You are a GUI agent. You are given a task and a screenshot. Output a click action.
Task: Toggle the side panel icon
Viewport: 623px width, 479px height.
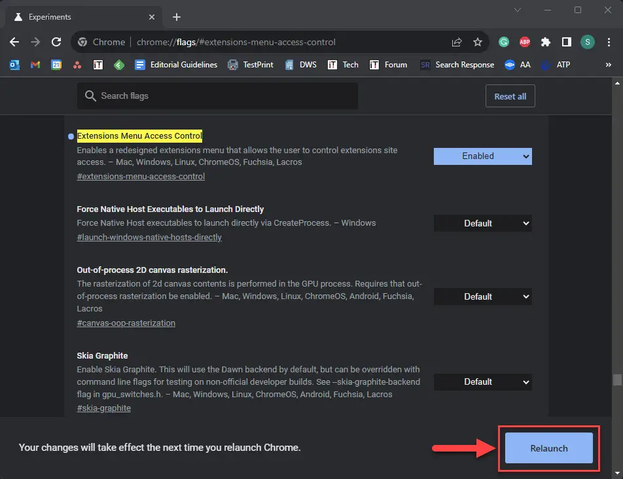pyautogui.click(x=567, y=42)
